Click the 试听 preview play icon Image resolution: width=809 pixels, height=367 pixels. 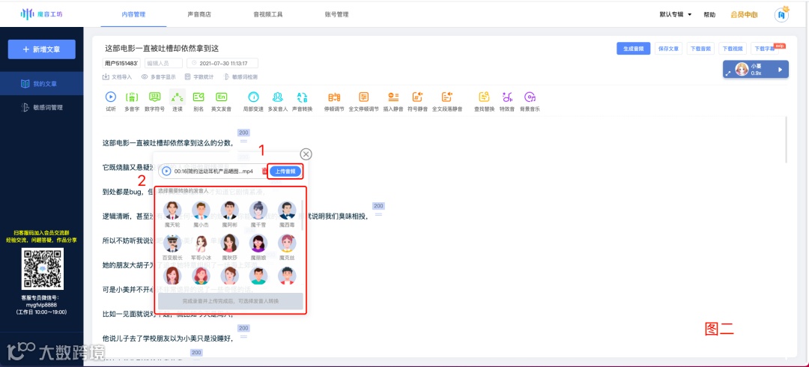pyautogui.click(x=111, y=97)
